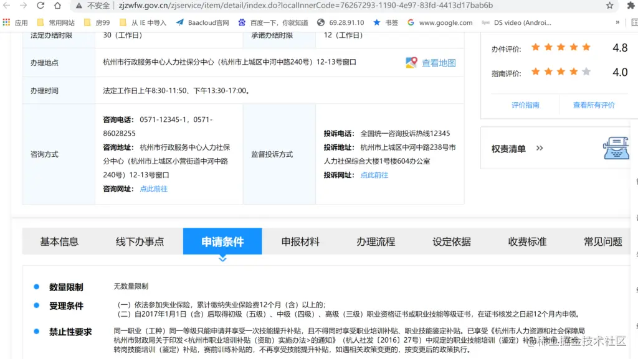Switch to the 线下办事点 tab

click(x=140, y=241)
